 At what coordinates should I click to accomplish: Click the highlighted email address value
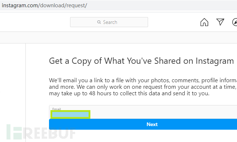point(70,114)
